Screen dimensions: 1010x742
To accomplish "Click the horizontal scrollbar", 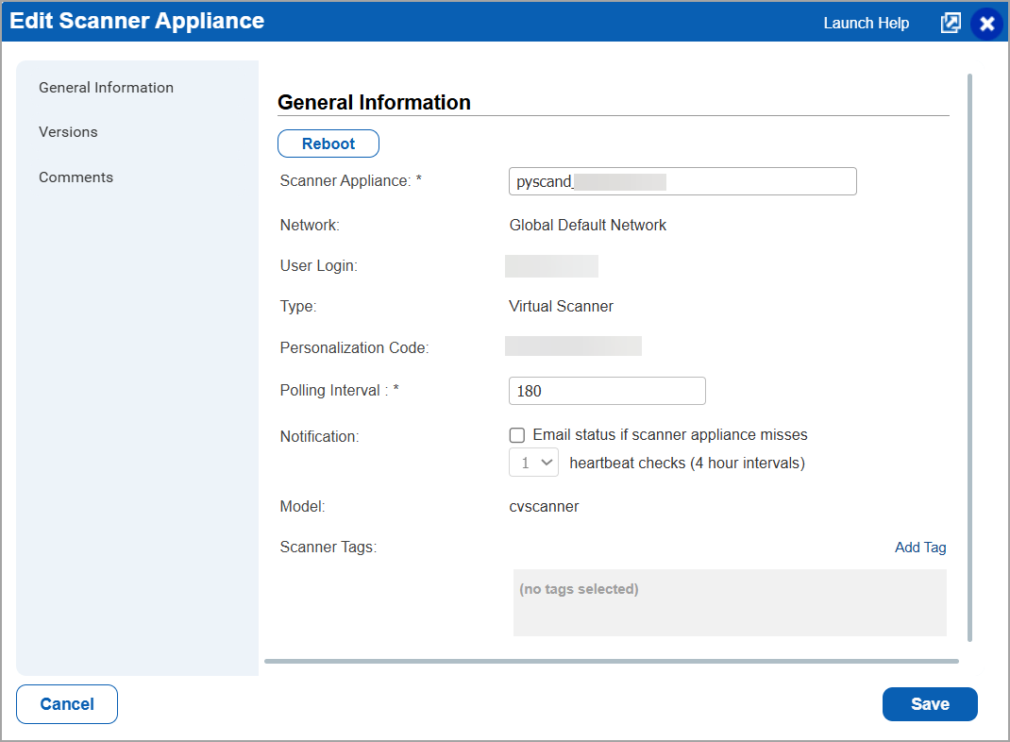I will tap(612, 661).
